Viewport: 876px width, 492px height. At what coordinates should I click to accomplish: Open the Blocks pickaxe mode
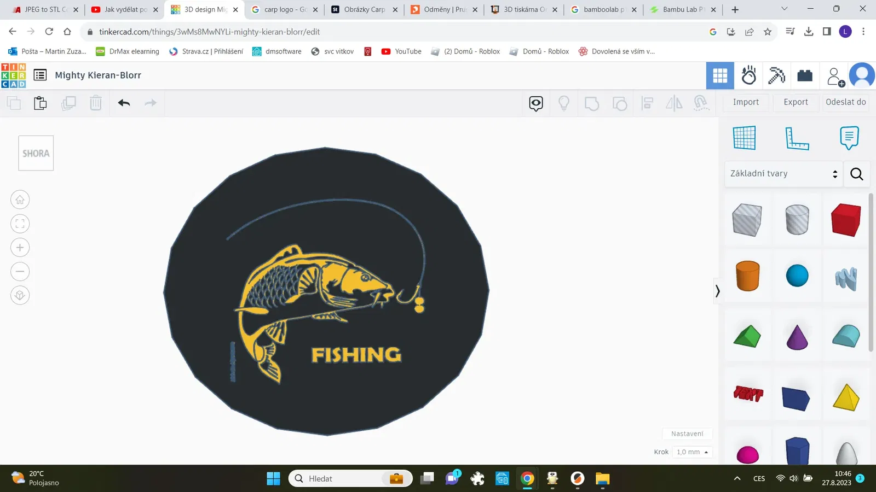pyautogui.click(x=776, y=75)
